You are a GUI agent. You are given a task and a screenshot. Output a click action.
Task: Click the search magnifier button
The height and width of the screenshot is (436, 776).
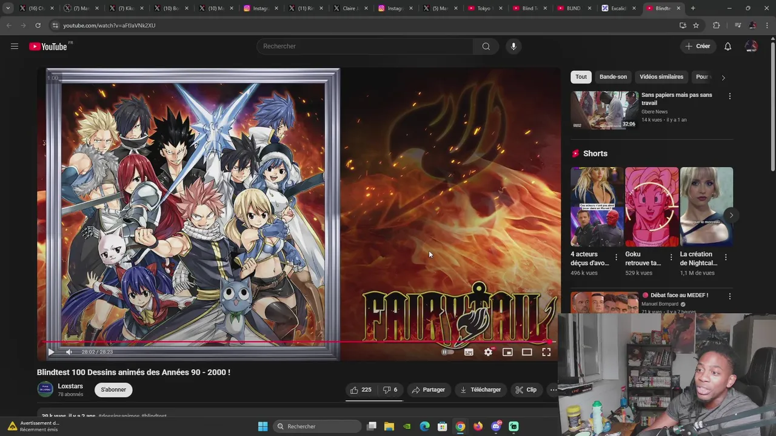tap(486, 47)
